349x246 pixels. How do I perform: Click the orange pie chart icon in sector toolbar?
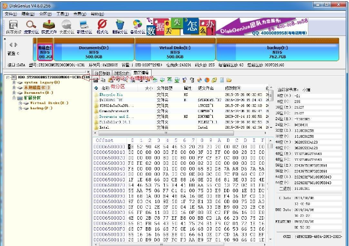pyautogui.click(x=207, y=80)
